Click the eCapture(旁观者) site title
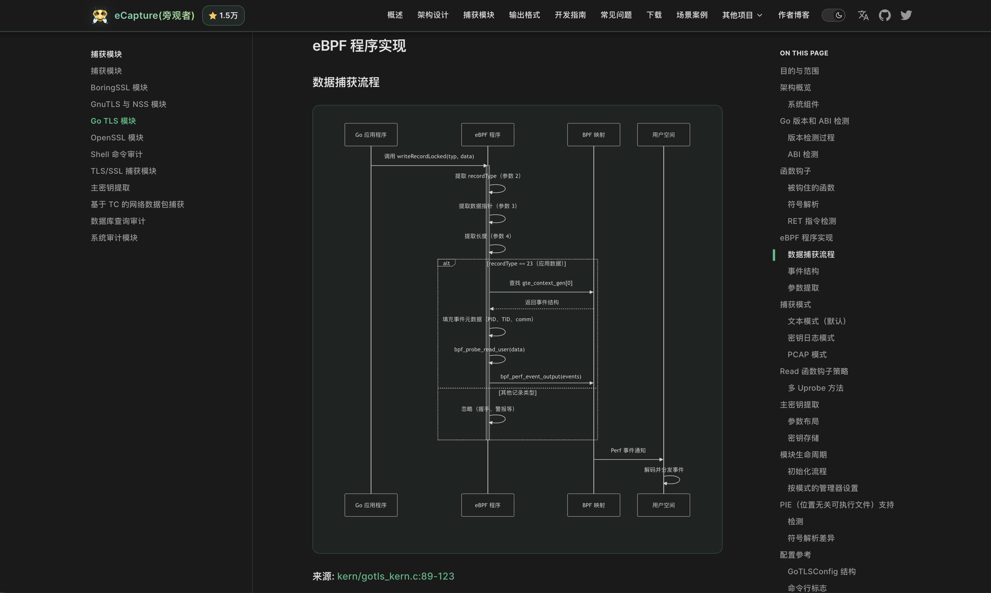The height and width of the screenshot is (593, 991). point(154,15)
